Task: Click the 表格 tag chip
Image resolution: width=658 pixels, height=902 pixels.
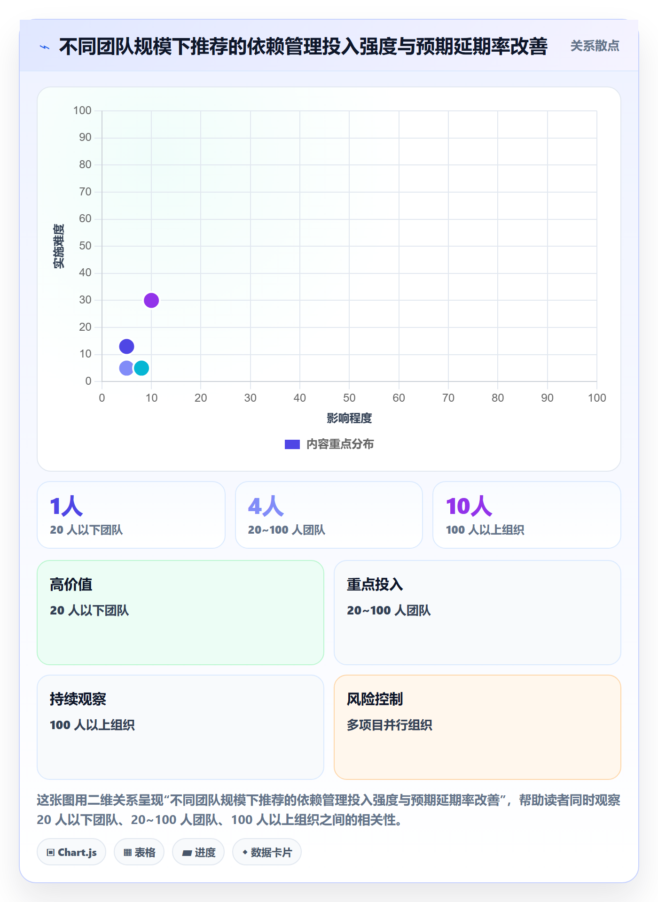Action: pos(139,852)
